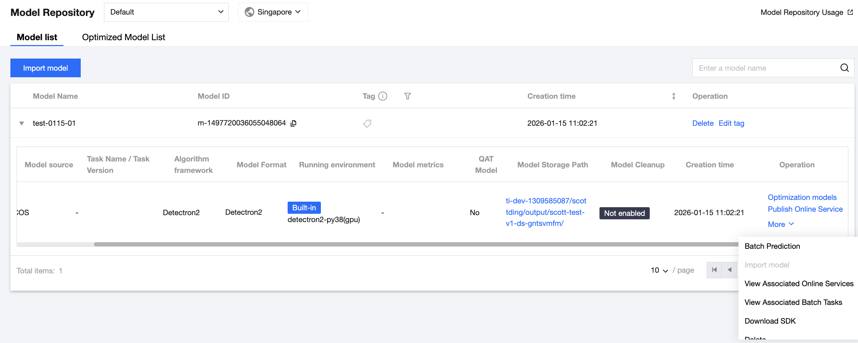Click the tag icon for test-0115-01

[x=367, y=124]
